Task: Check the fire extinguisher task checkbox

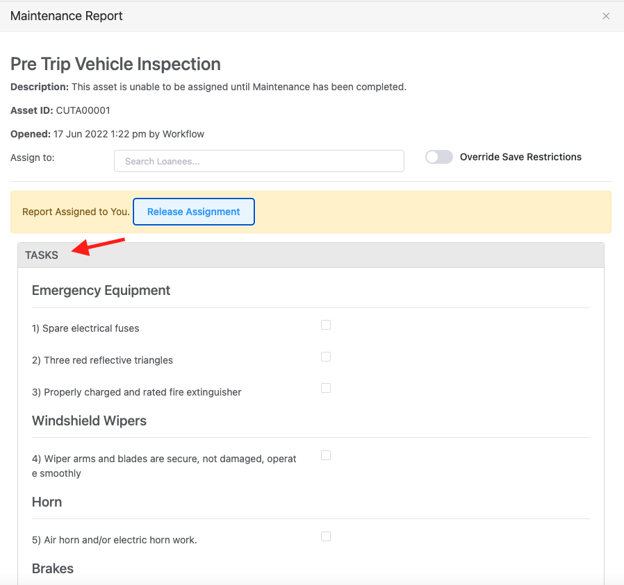Action: [x=326, y=388]
